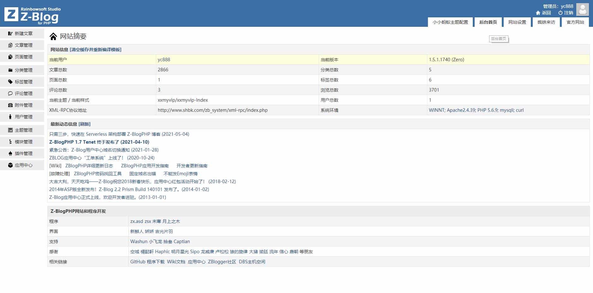
Task: Open the 官方网站 tab
Action: [x=575, y=22]
